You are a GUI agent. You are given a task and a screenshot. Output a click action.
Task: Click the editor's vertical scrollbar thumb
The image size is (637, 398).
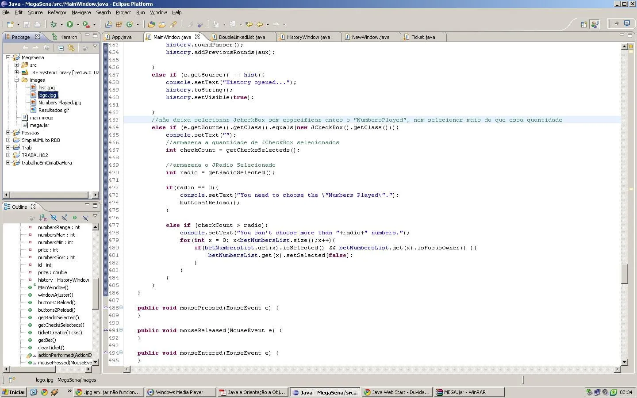pos(625,274)
